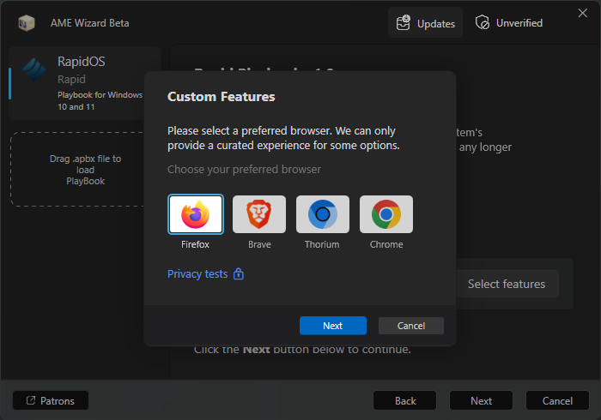Click the 'Thorium' label text
Screen dimensions: 601x420
(322, 244)
